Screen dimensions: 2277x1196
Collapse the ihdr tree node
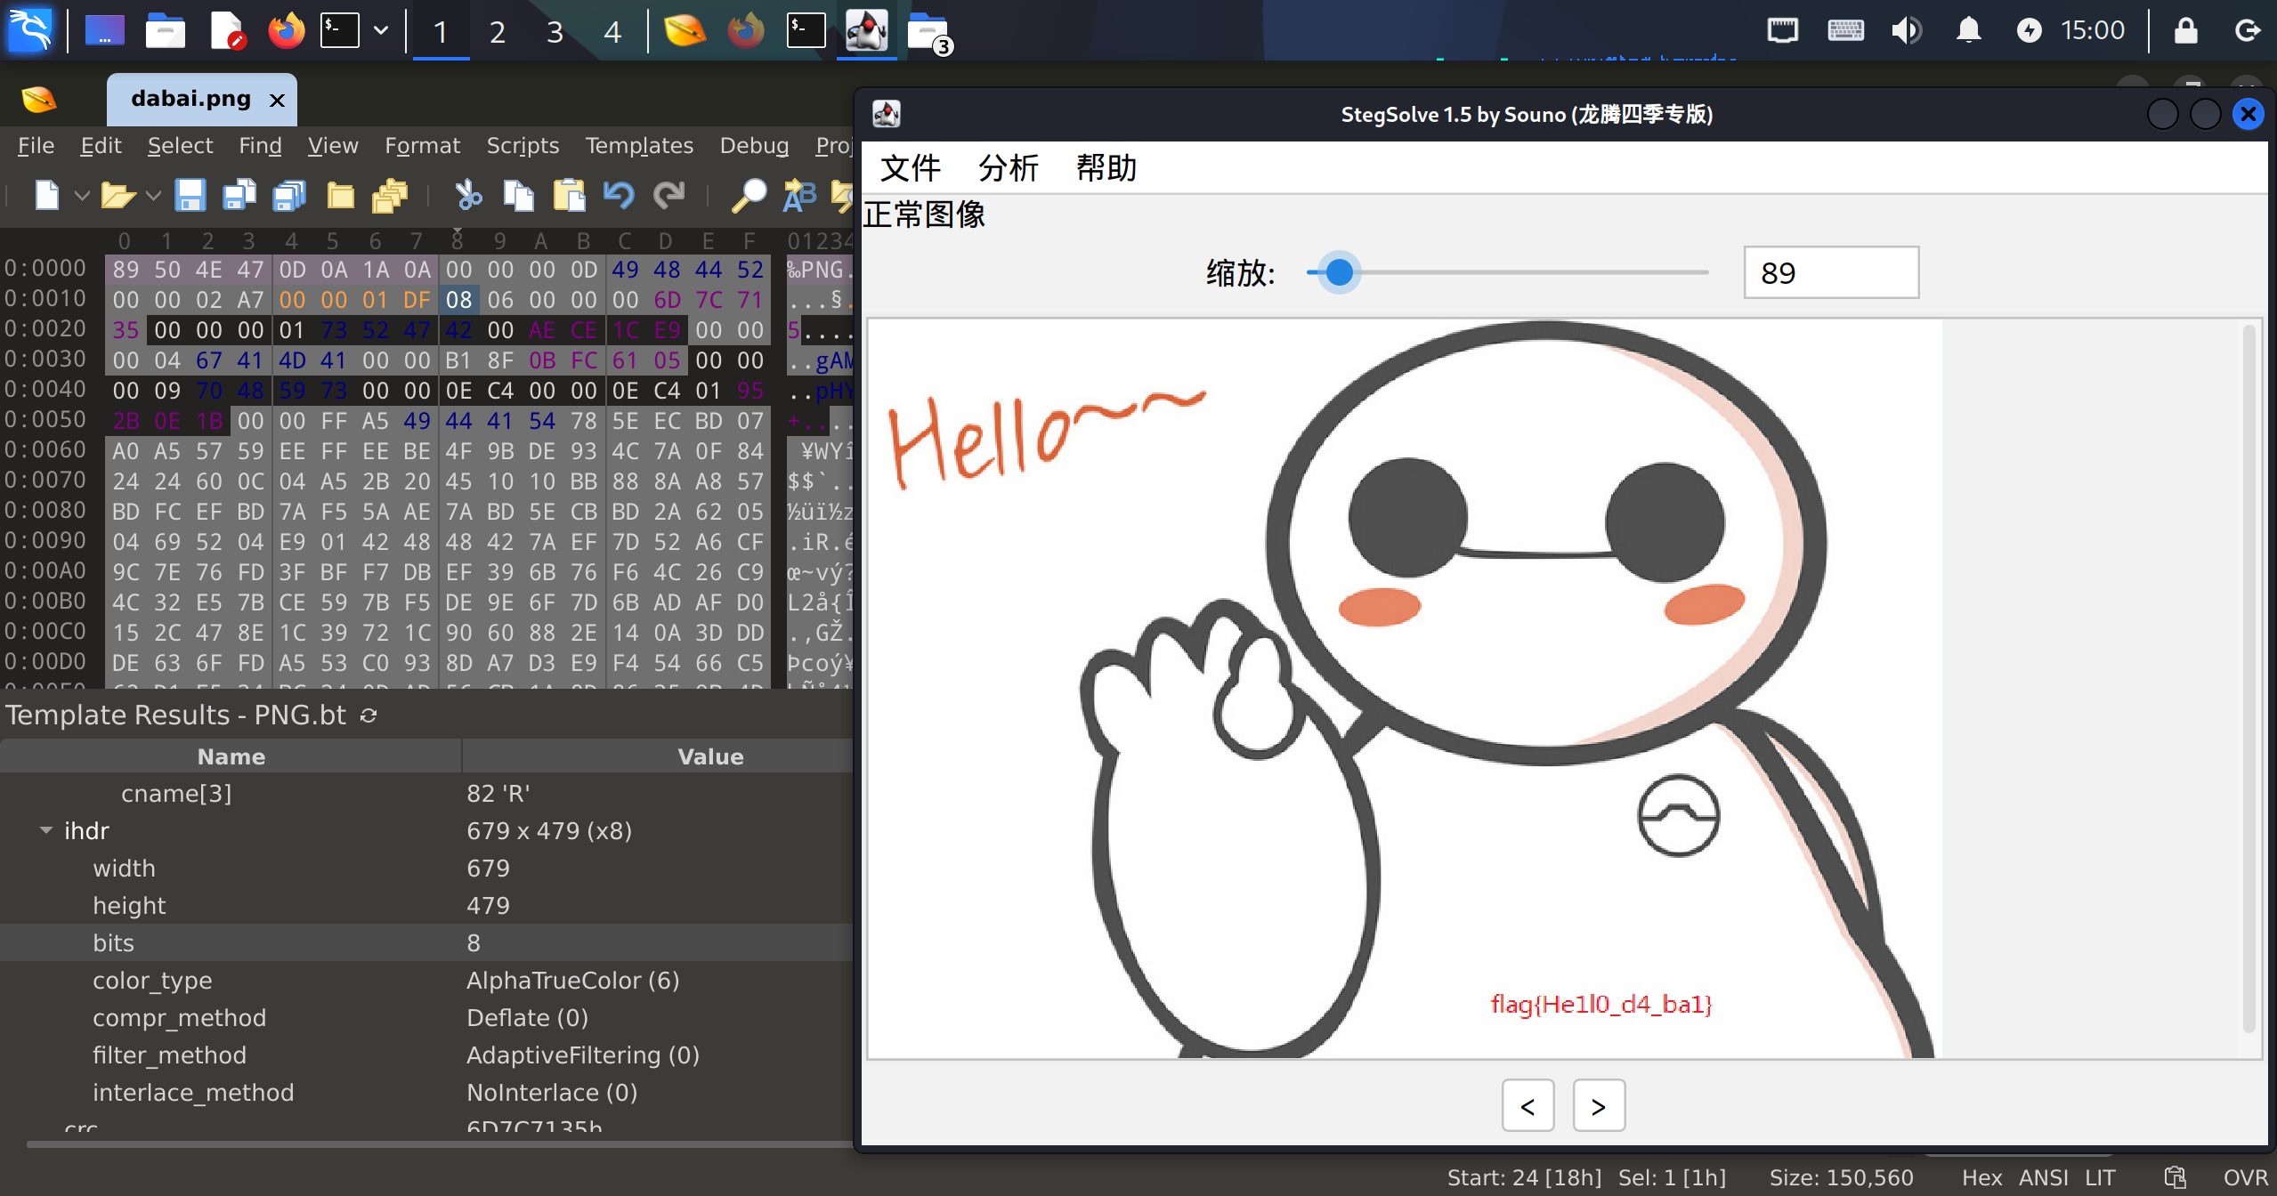[x=45, y=830]
